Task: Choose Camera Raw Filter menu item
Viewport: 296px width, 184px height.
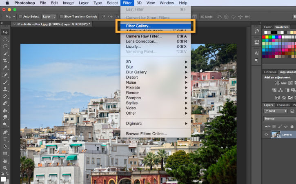Action: pos(156,36)
